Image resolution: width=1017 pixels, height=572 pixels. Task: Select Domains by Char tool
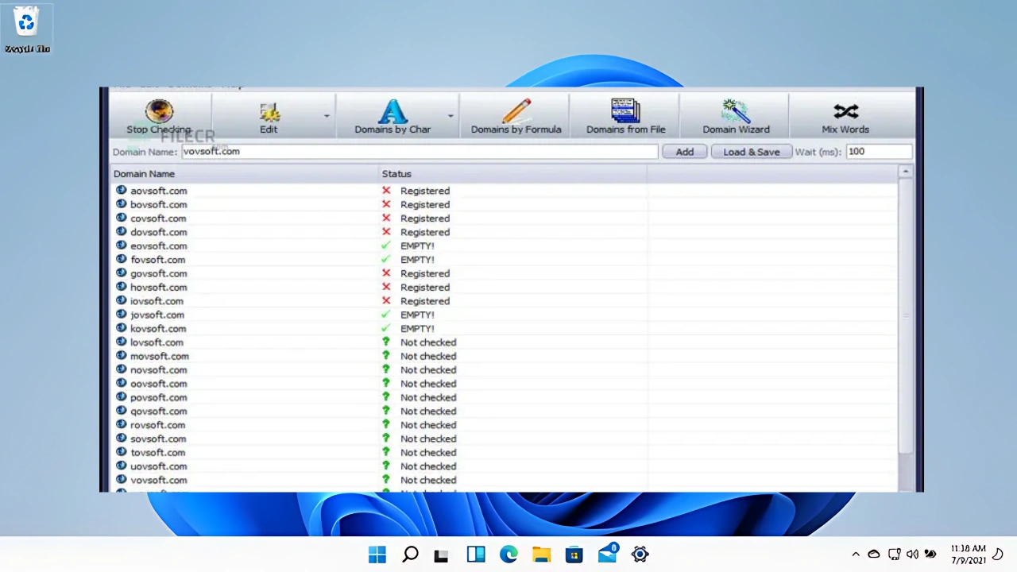(392, 116)
